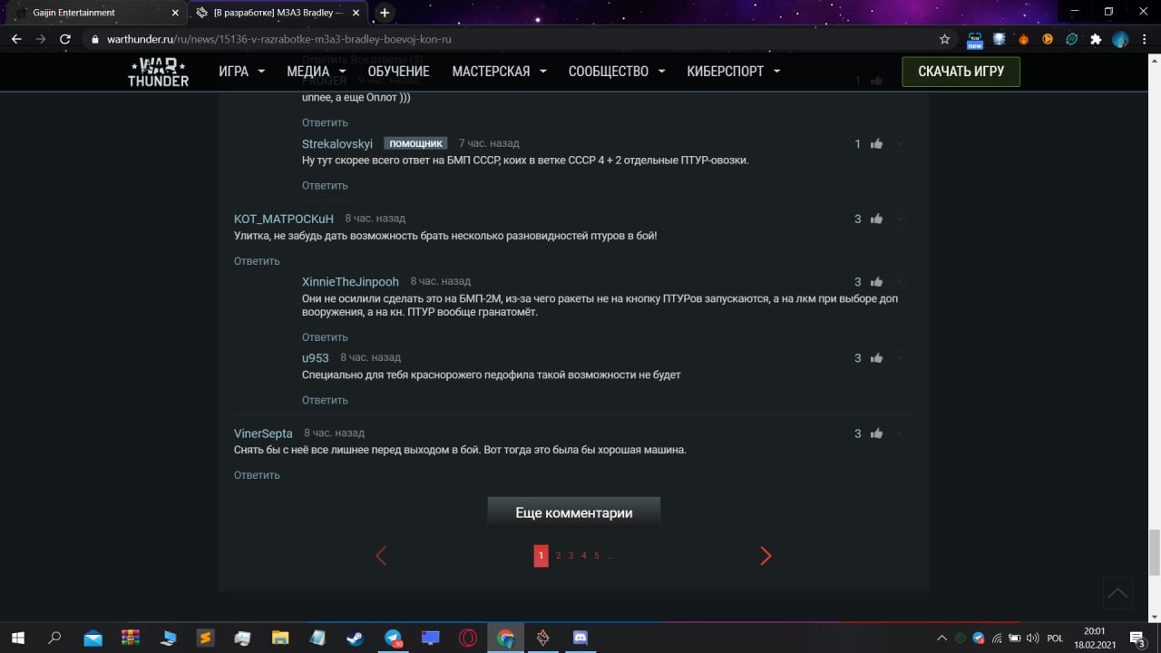Image resolution: width=1161 pixels, height=653 pixels.
Task: Open Steam from taskbar
Action: 355,638
